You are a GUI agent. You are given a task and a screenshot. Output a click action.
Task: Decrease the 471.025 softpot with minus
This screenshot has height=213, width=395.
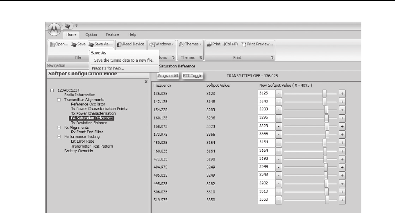tap(279, 159)
